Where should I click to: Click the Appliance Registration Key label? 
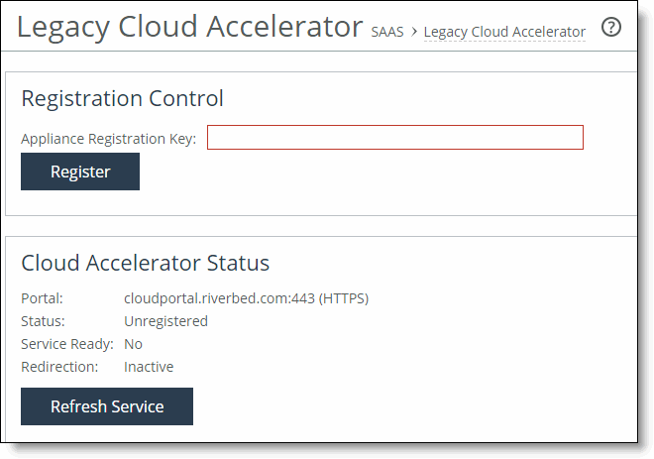pos(108,139)
